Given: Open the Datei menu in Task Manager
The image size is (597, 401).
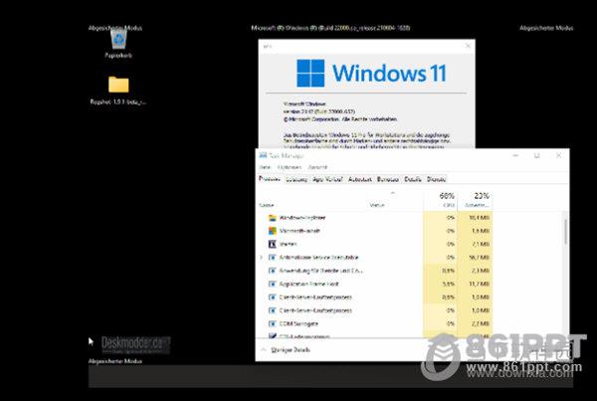Looking at the screenshot, I should tap(265, 167).
